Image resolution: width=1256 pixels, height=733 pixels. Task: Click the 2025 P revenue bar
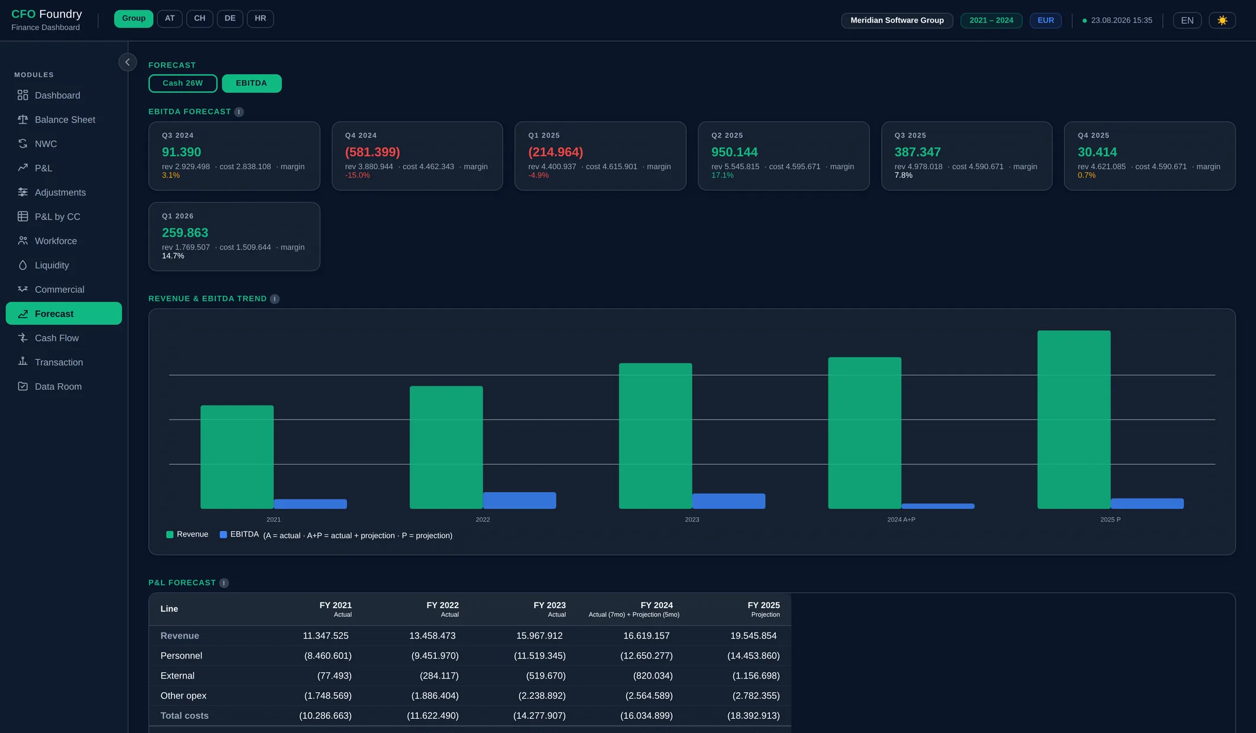[1074, 419]
